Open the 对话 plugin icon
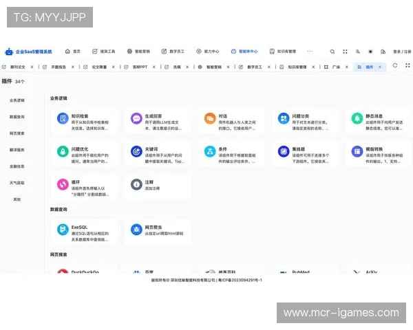The height and width of the screenshot is (330, 413). (209, 118)
